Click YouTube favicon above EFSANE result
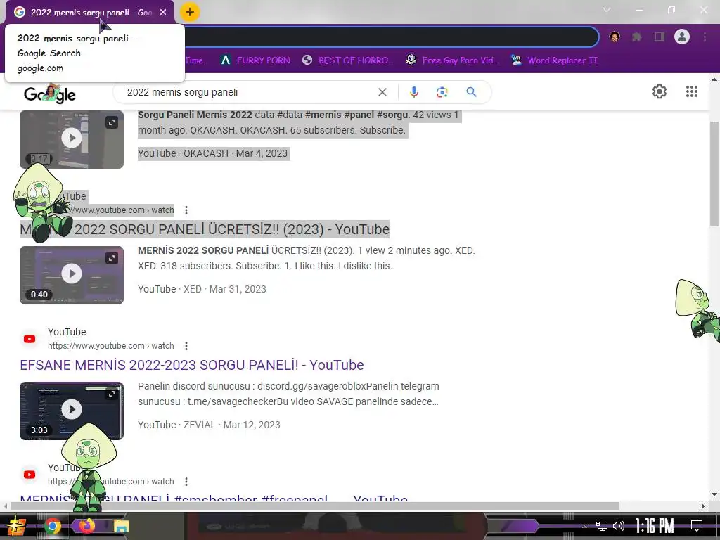720x540 pixels. [30, 339]
